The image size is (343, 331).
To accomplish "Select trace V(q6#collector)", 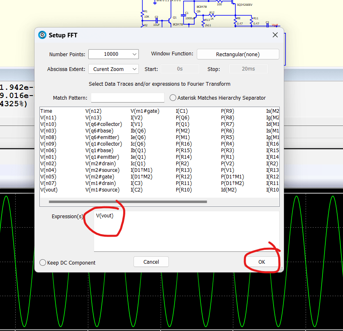I will 104,124.
